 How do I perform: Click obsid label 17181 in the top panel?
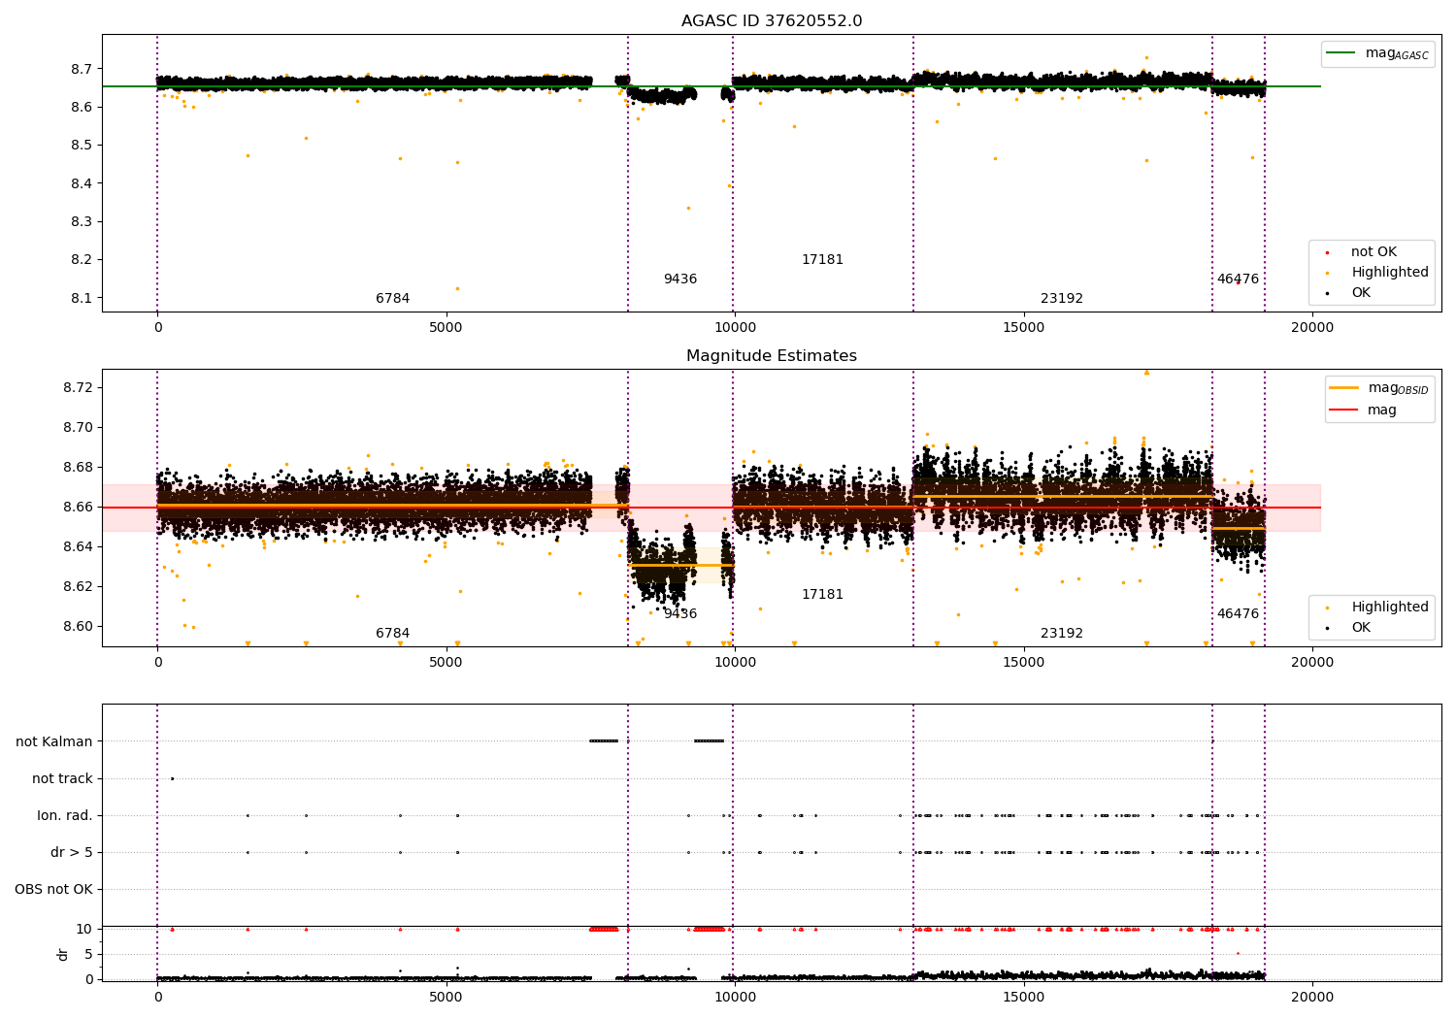point(822,260)
